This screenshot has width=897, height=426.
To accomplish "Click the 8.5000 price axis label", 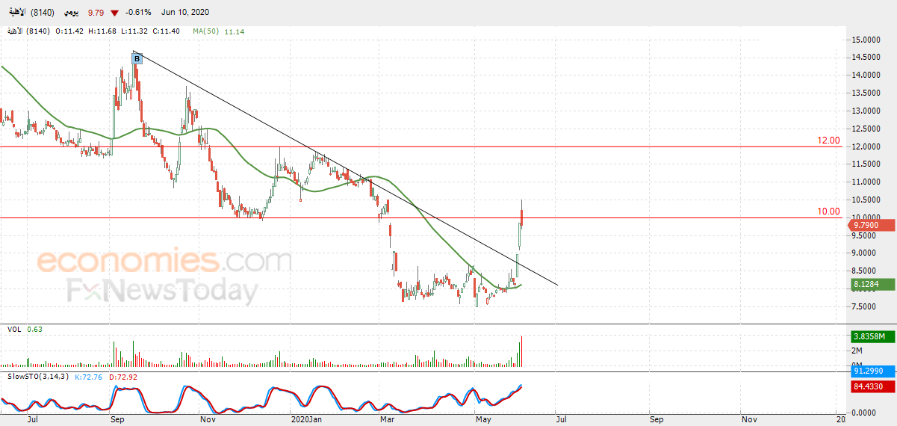I will click(865, 271).
